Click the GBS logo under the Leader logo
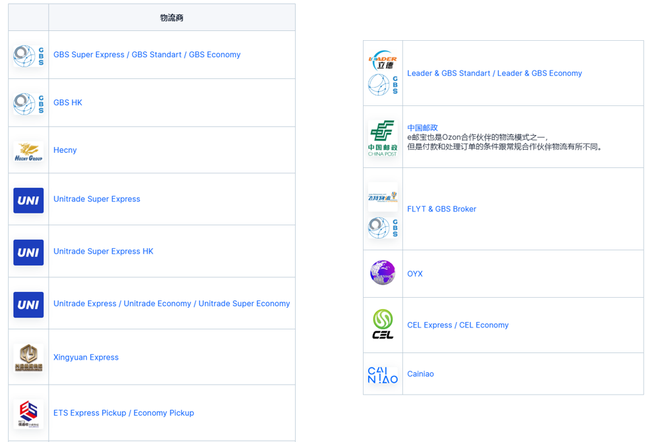Viewport: 658px width, 442px height. (x=383, y=85)
